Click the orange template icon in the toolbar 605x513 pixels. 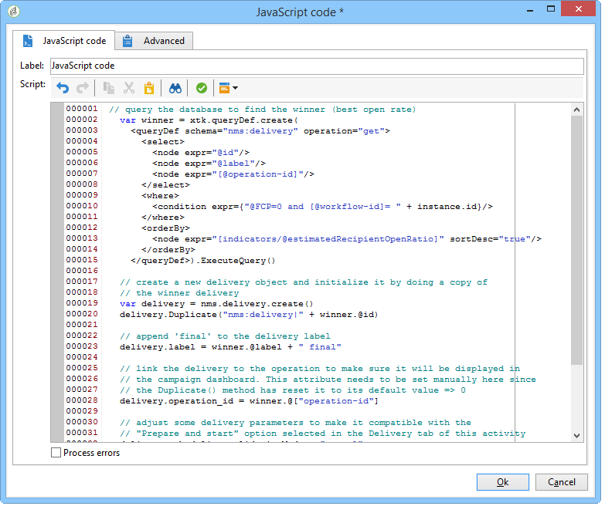[x=224, y=88]
